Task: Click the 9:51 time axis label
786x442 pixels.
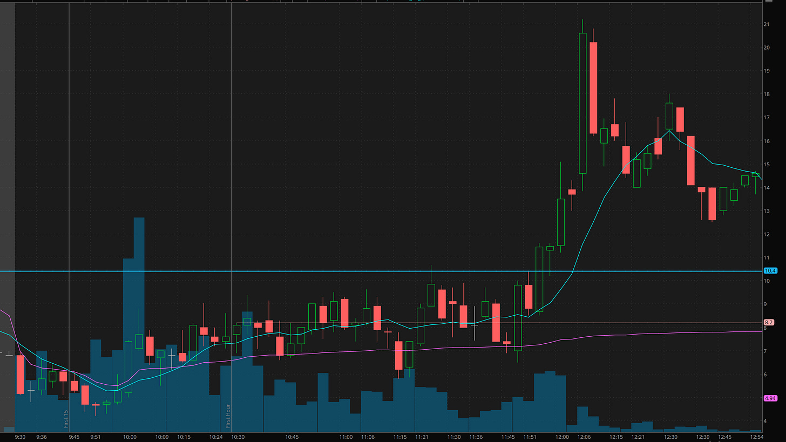Action: (x=96, y=437)
